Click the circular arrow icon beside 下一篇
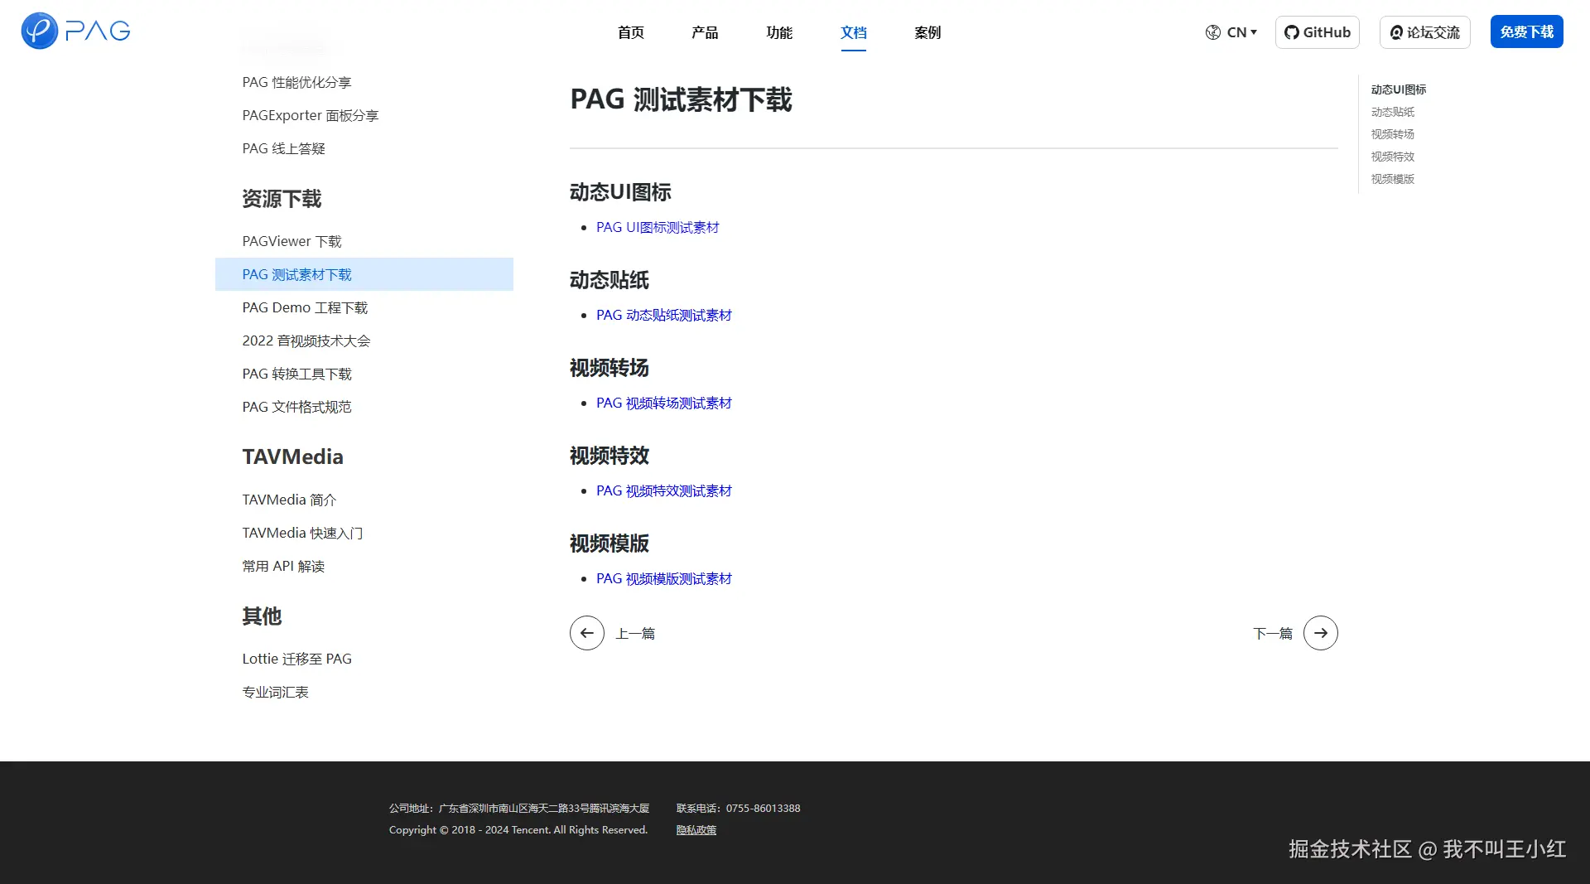Screen dimensions: 1590x884 pyautogui.click(x=1321, y=632)
